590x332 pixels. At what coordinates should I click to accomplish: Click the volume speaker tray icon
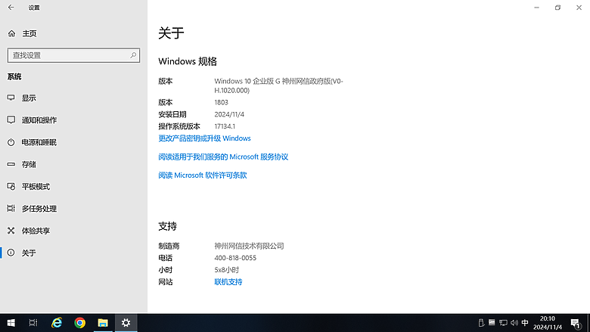(514, 323)
